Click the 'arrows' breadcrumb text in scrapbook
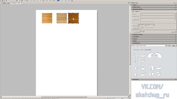Viewport: 177px width, 99px height. 136,50
